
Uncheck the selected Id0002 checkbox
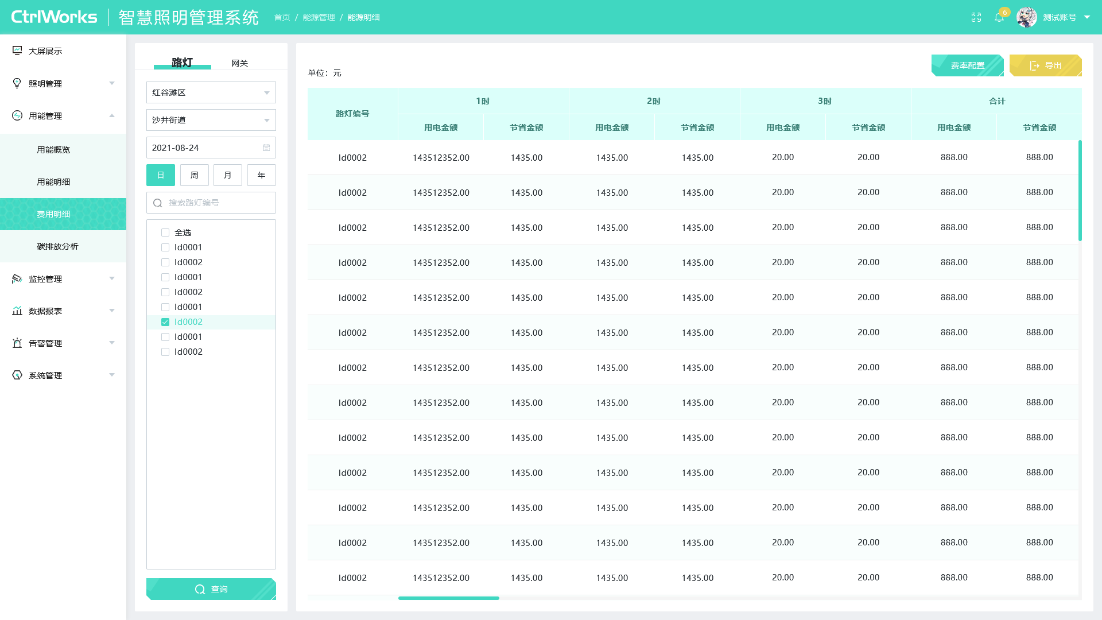point(165,322)
